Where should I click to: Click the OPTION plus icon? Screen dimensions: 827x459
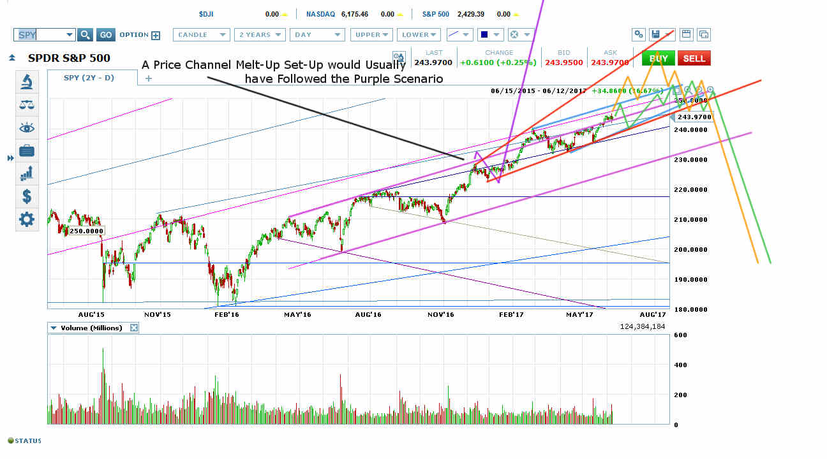pyautogui.click(x=156, y=35)
